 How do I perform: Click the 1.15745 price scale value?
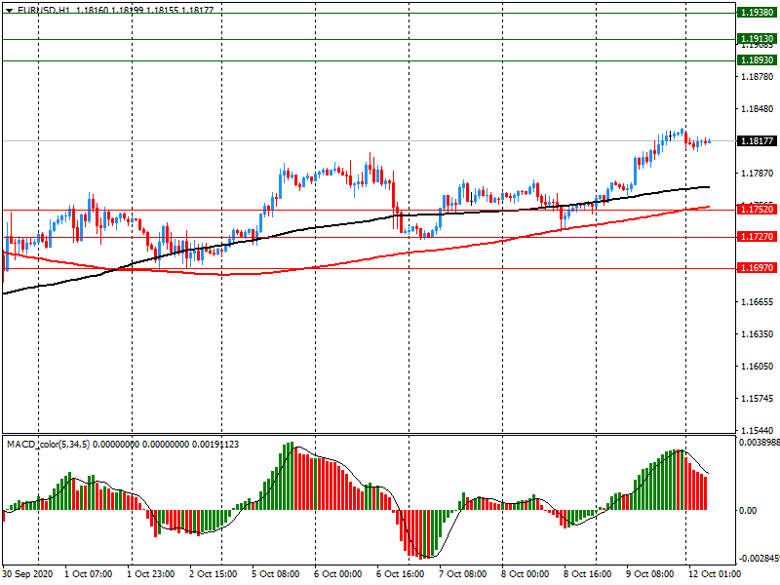point(758,399)
